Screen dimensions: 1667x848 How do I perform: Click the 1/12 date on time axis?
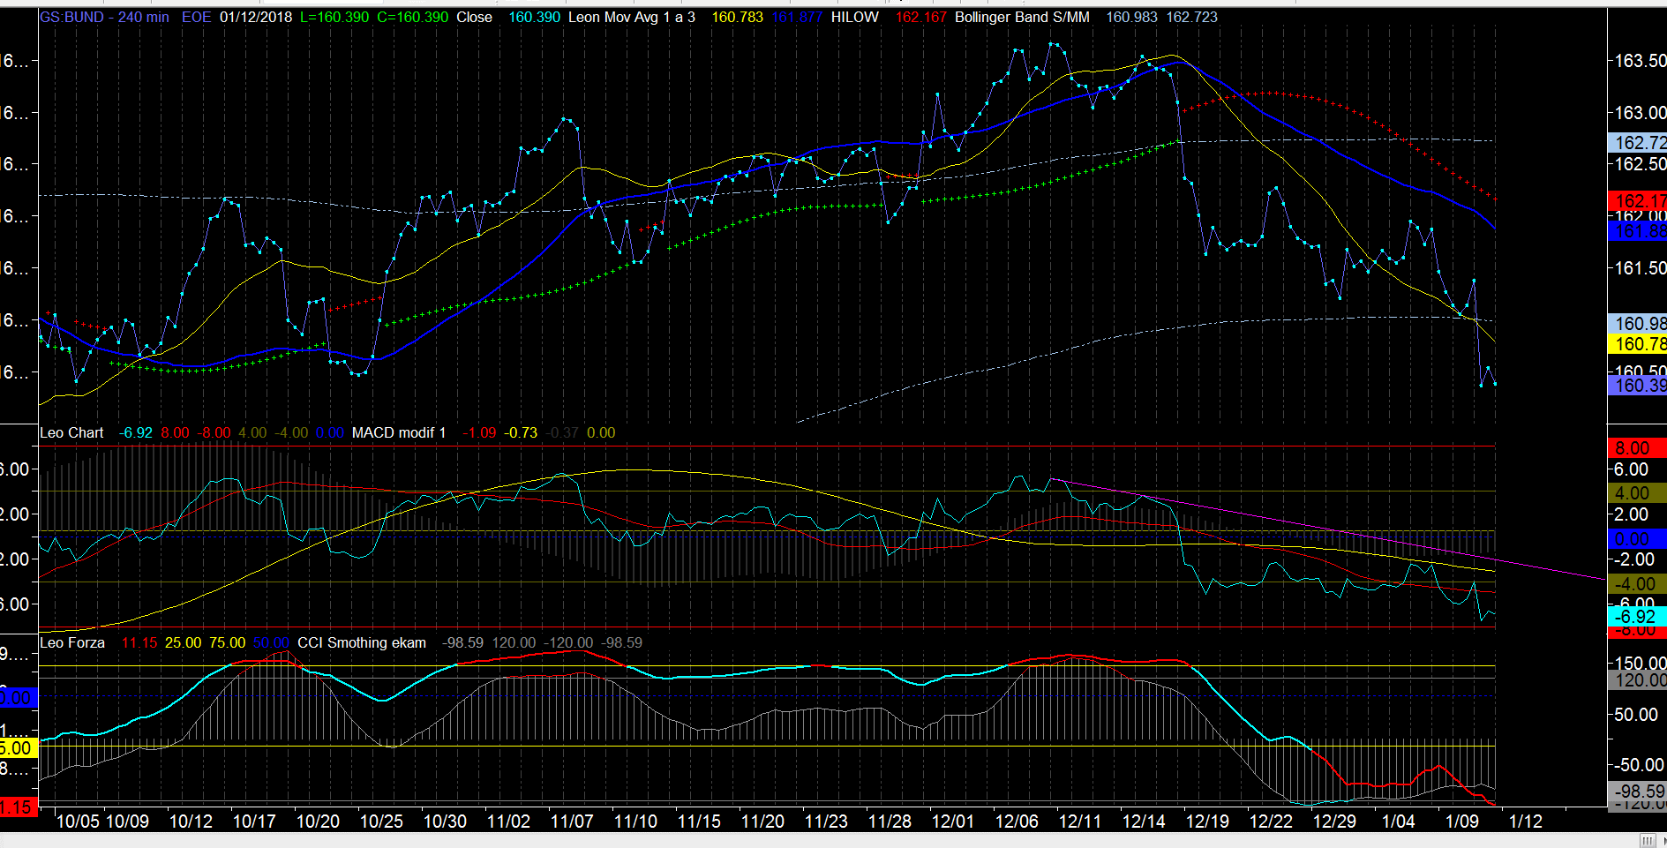[x=1526, y=822]
